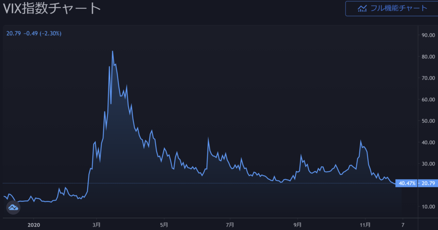
Task: Select the 2020 label on the time axis
Action: [x=33, y=224]
